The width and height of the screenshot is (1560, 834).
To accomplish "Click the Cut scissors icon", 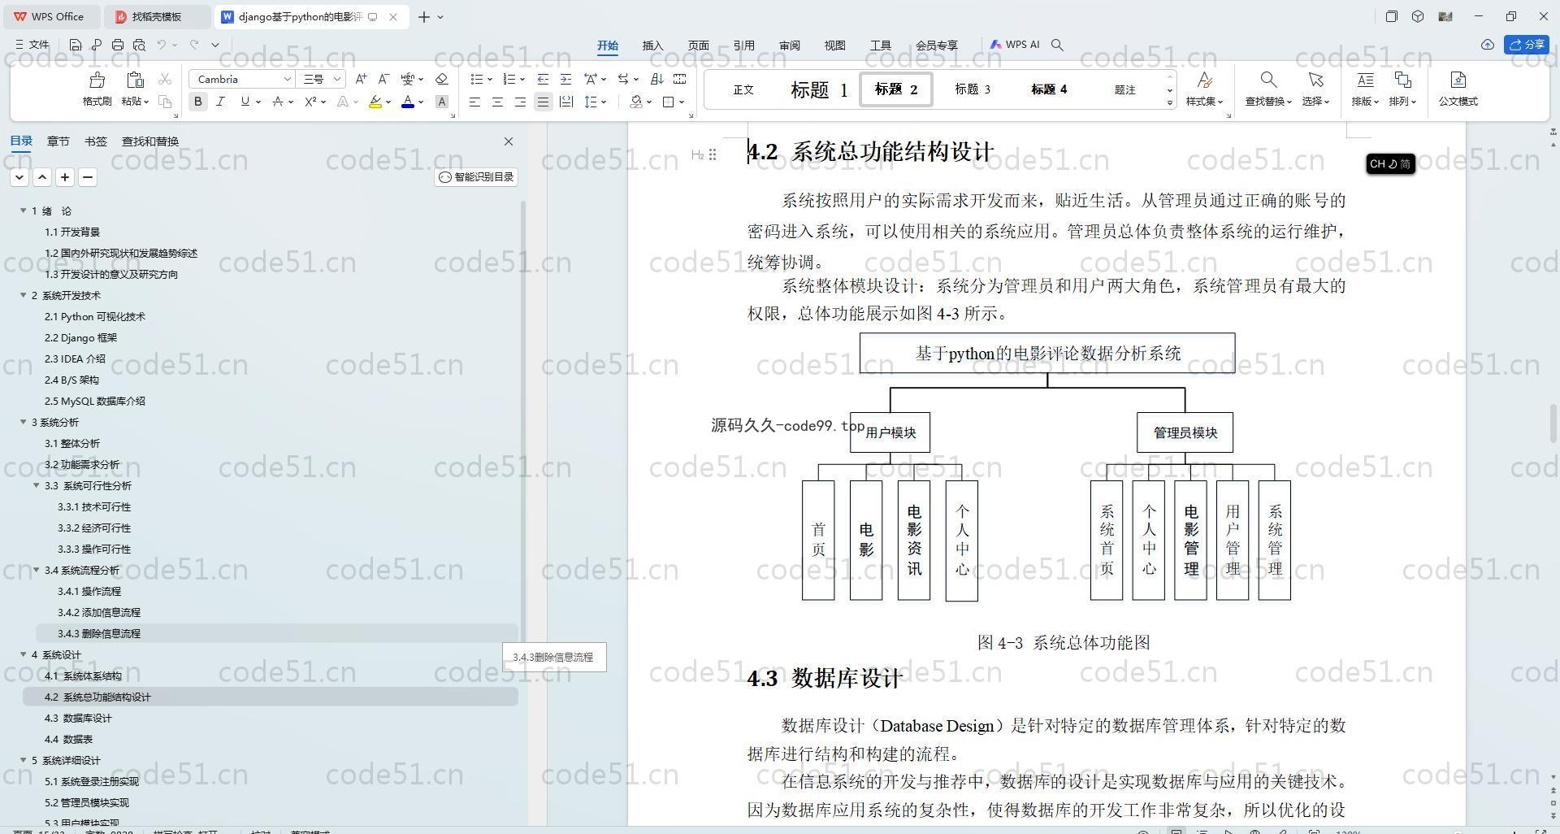I will (x=165, y=79).
